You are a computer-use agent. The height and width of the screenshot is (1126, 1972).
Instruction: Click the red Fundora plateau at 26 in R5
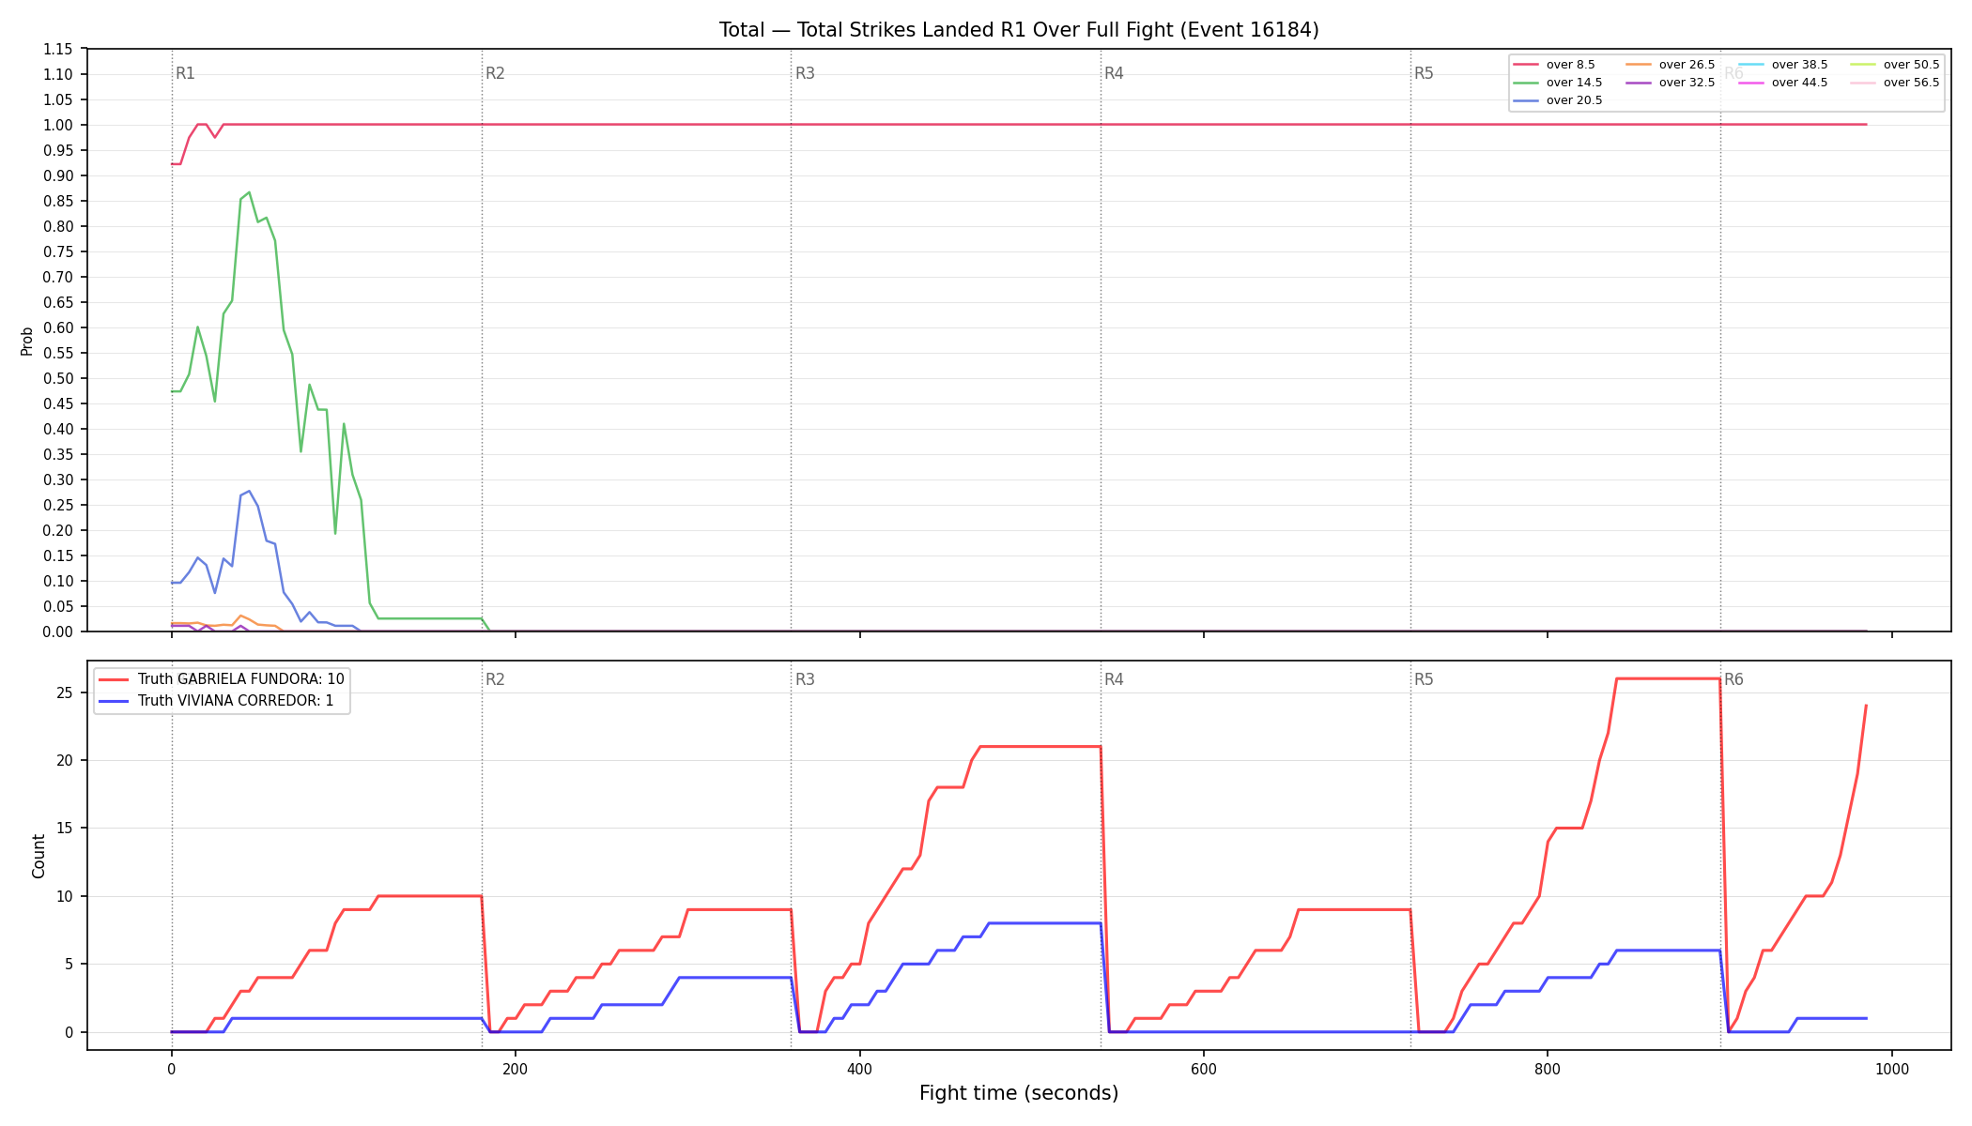[x=1668, y=678]
